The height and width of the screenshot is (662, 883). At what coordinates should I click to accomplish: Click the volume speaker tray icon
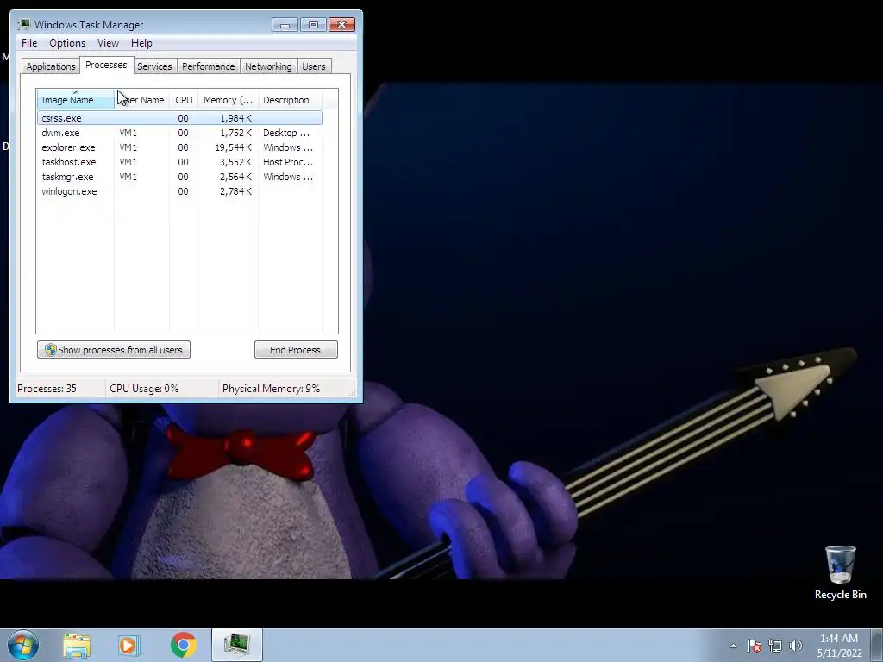pos(795,646)
